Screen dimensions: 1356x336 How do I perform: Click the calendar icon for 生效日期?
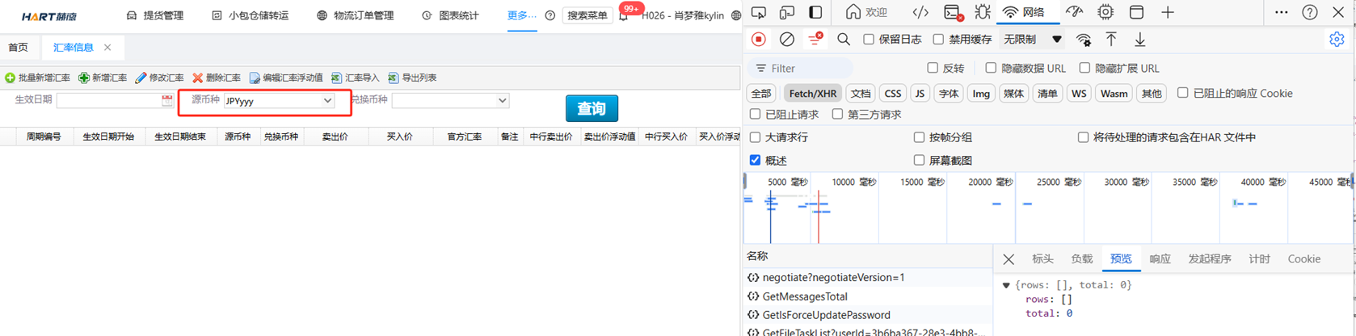pos(167,101)
